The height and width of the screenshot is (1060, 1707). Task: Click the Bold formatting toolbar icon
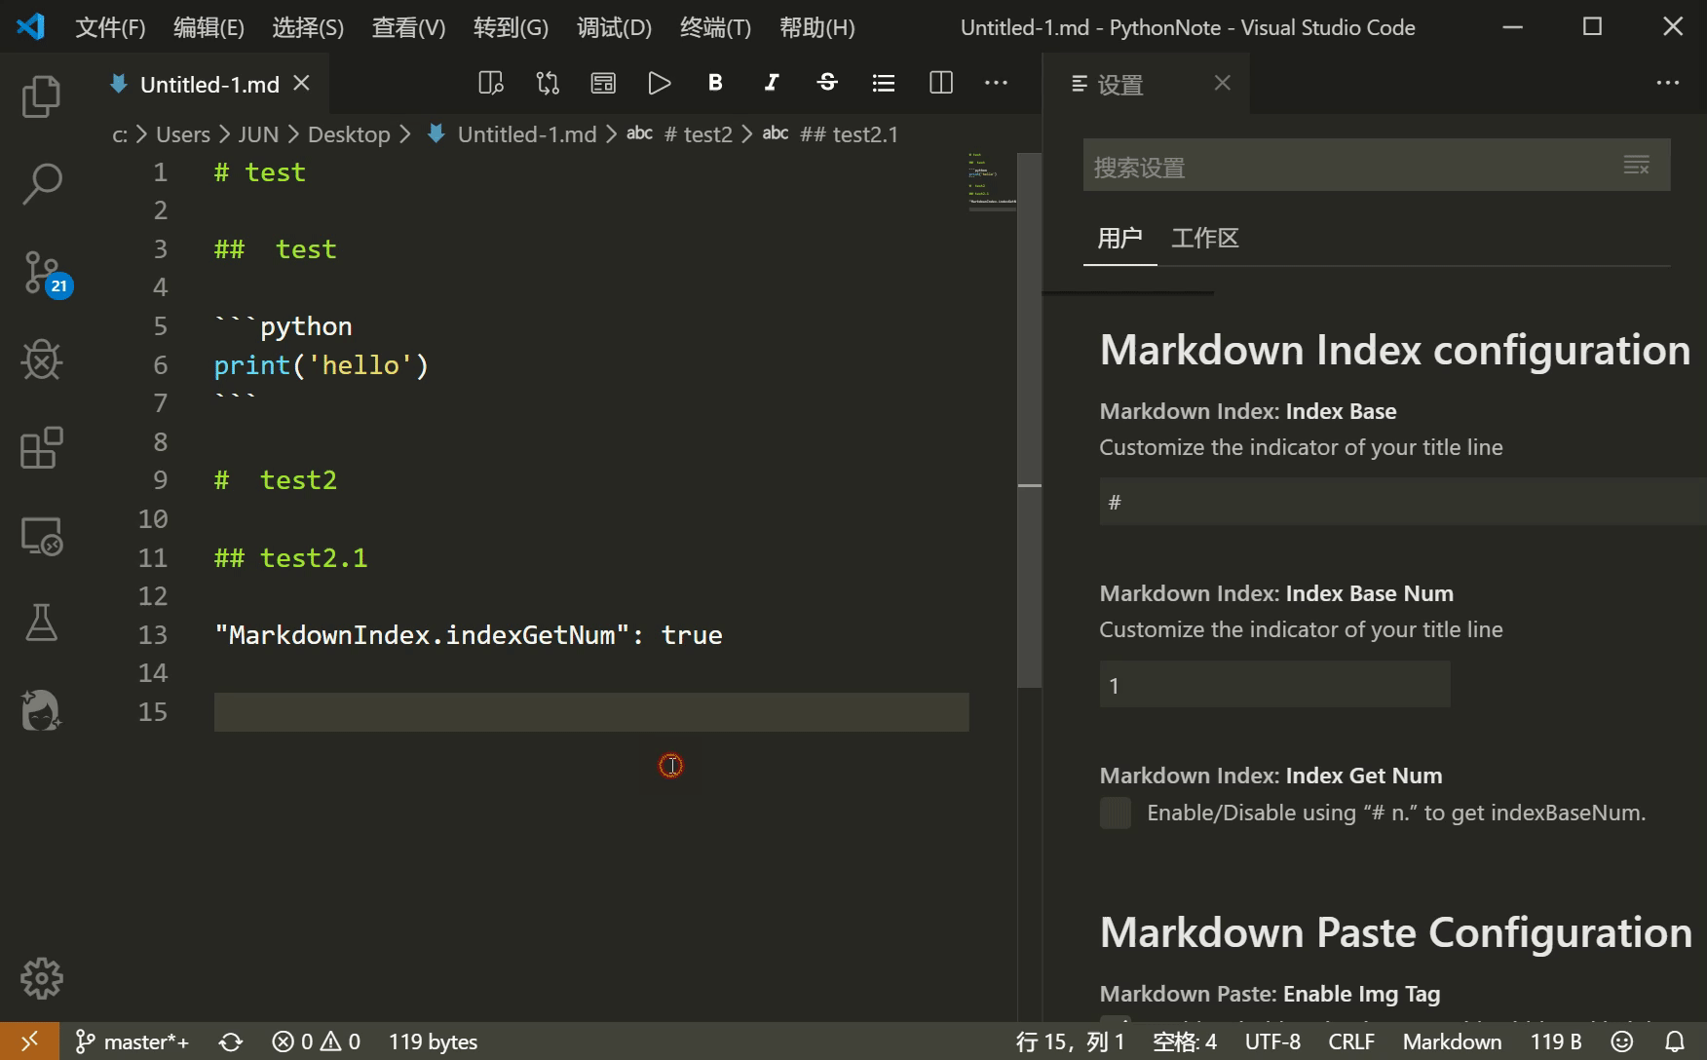(715, 83)
